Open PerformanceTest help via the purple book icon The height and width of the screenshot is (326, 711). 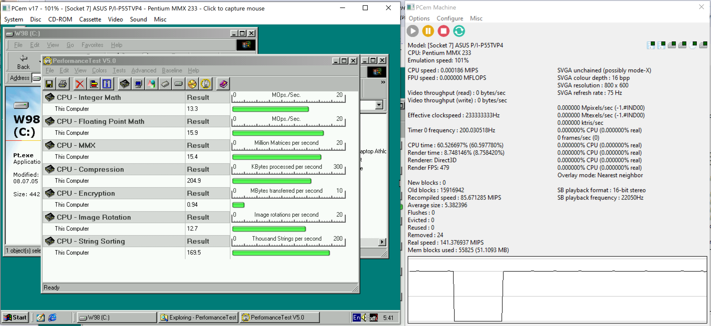[x=223, y=84]
